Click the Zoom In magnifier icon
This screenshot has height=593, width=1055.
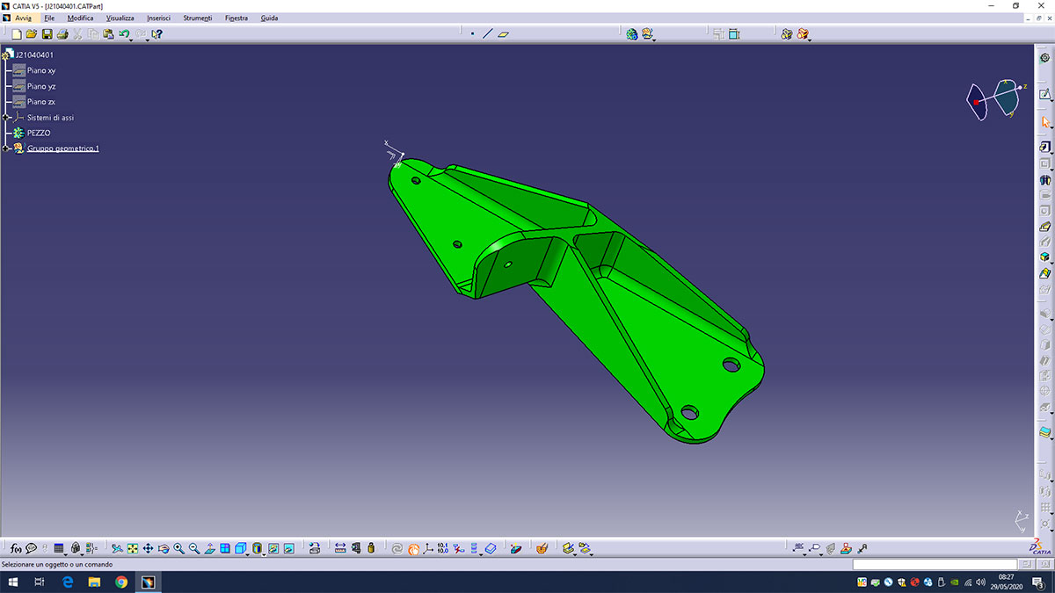click(x=179, y=548)
